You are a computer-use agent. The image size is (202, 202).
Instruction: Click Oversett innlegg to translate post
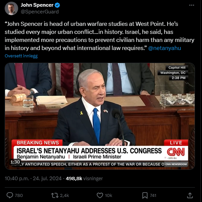21,56
